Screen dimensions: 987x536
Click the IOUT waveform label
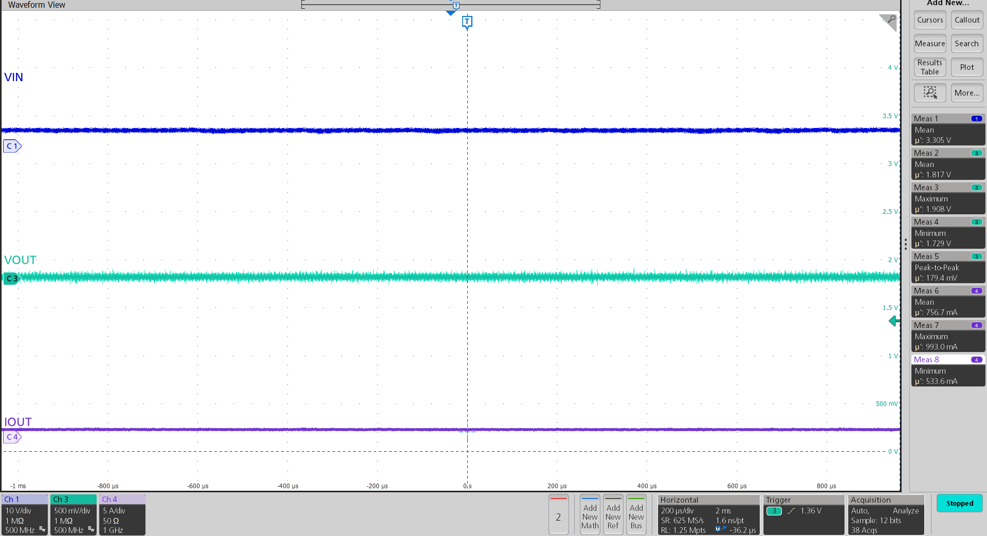18,422
